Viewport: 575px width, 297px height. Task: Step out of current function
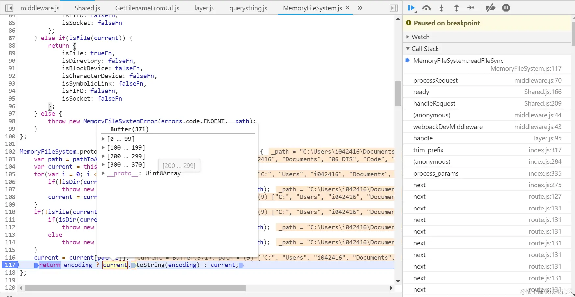click(456, 8)
